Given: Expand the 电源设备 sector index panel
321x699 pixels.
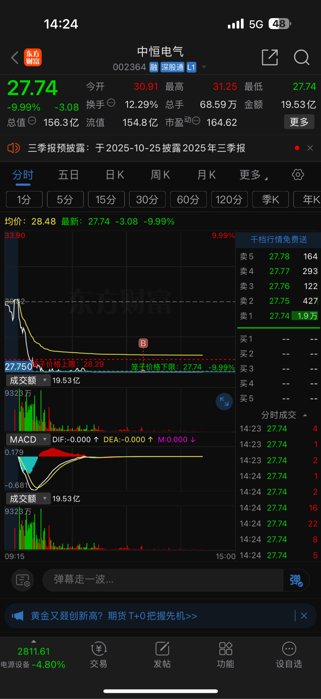Looking at the screenshot, I should pyautogui.click(x=33, y=655).
